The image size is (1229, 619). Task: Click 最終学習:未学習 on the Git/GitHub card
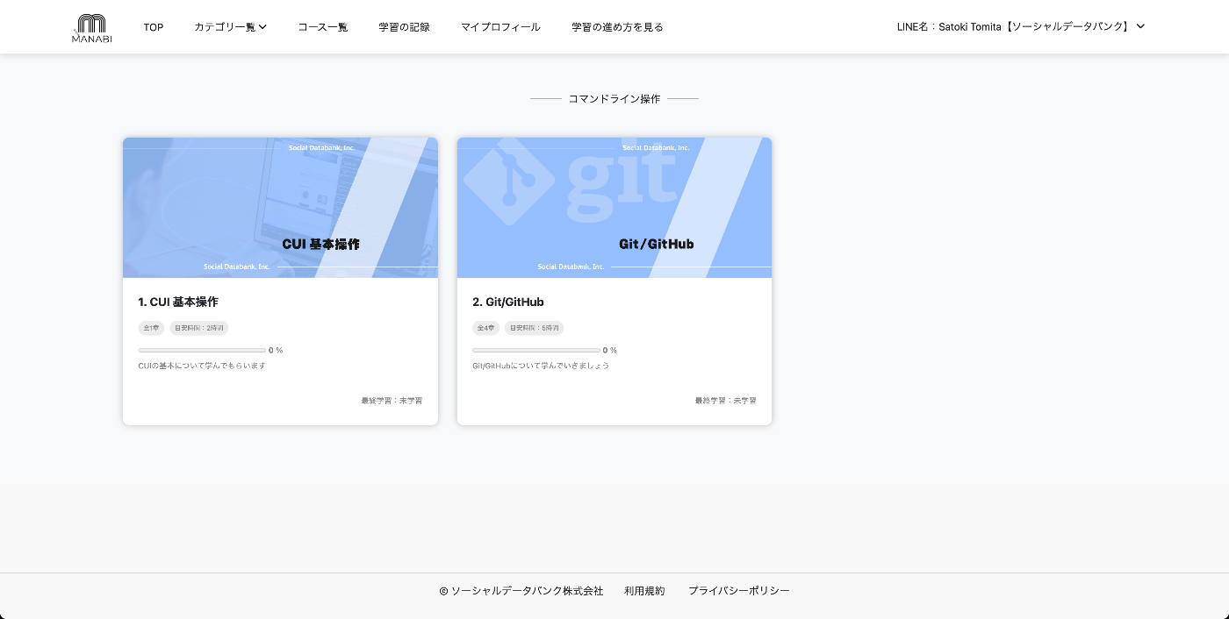(x=725, y=401)
